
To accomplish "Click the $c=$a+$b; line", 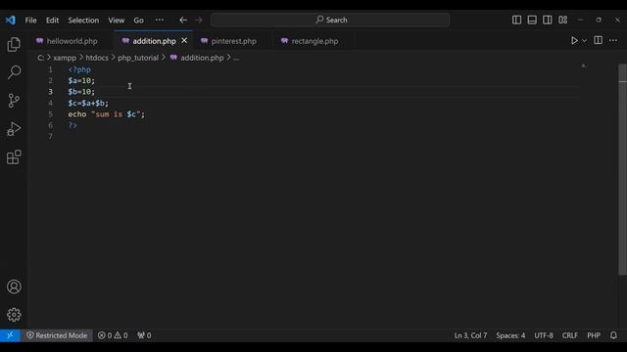I will (88, 103).
